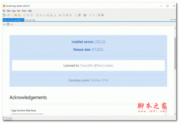Click the Operating system Windows 10 Pro text

[88, 80]
